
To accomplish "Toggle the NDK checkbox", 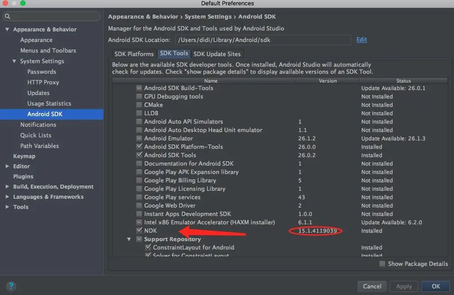I will tap(139, 231).
